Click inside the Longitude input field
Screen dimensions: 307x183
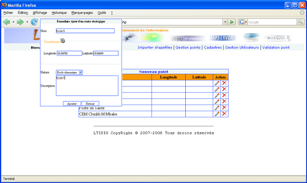(x=69, y=53)
